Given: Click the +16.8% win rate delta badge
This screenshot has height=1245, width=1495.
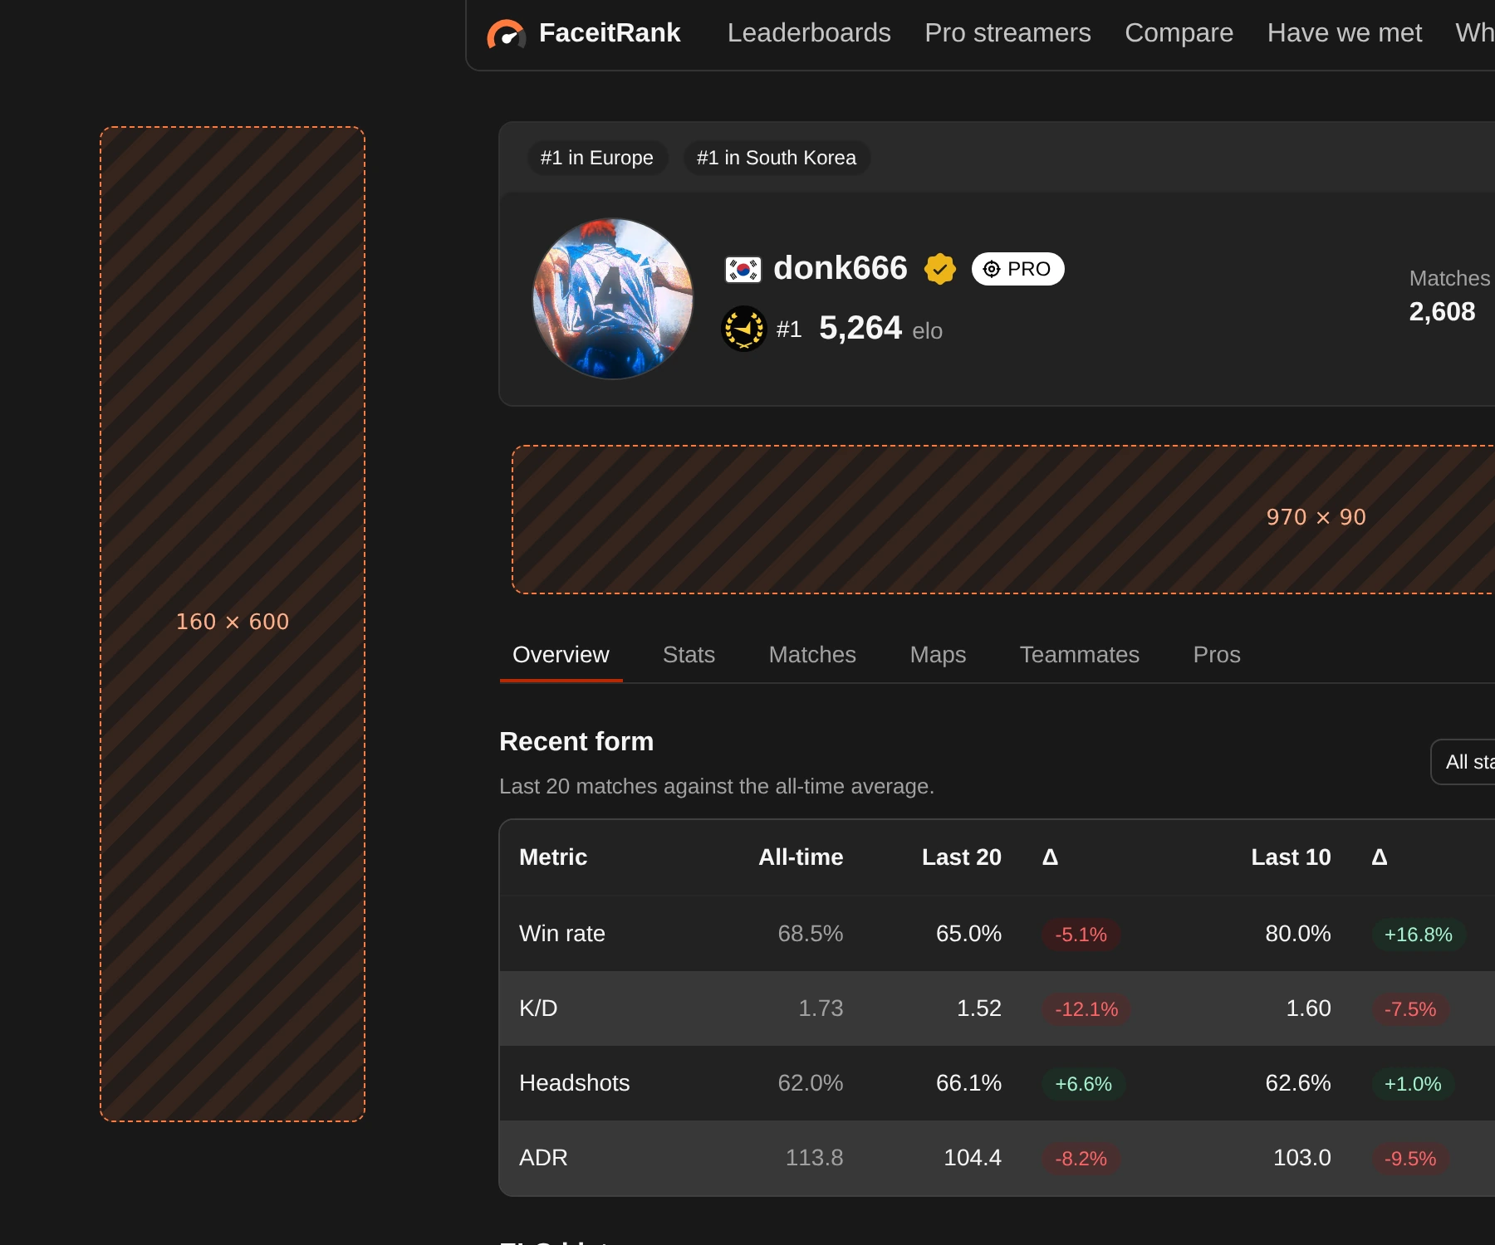Looking at the screenshot, I should pos(1418,935).
